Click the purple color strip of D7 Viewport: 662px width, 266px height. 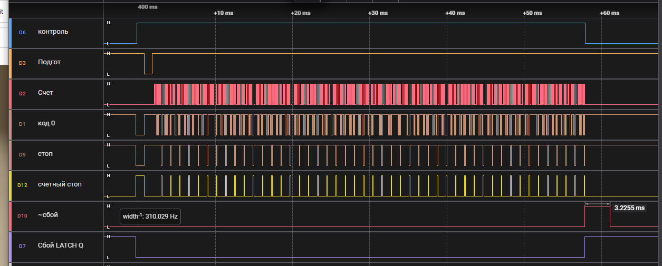pos(11,247)
